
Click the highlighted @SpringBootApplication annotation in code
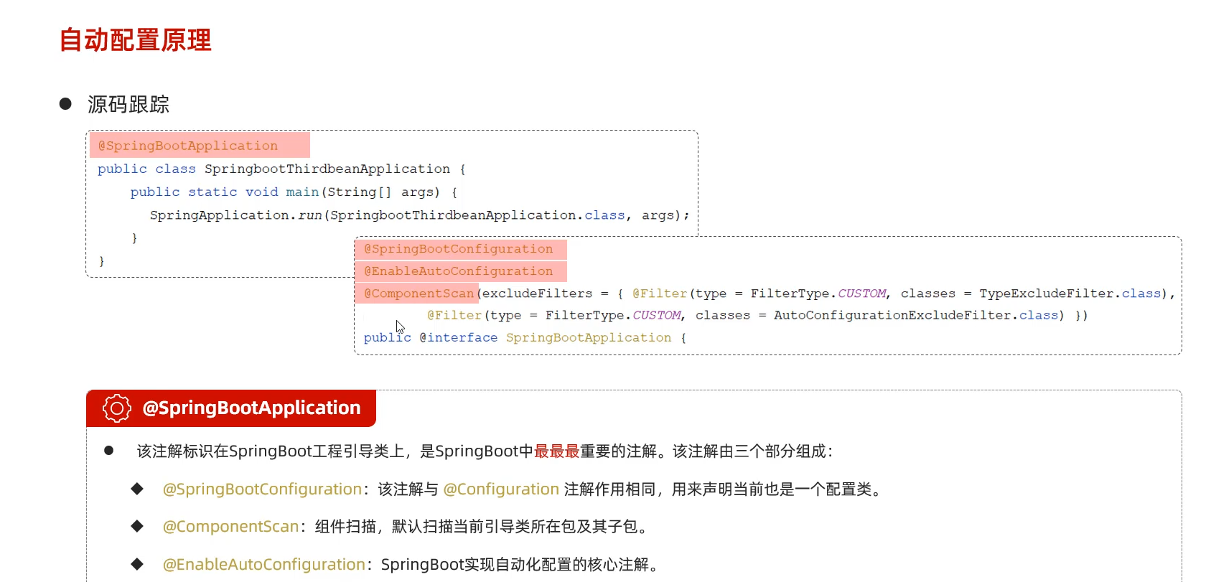[x=188, y=146]
